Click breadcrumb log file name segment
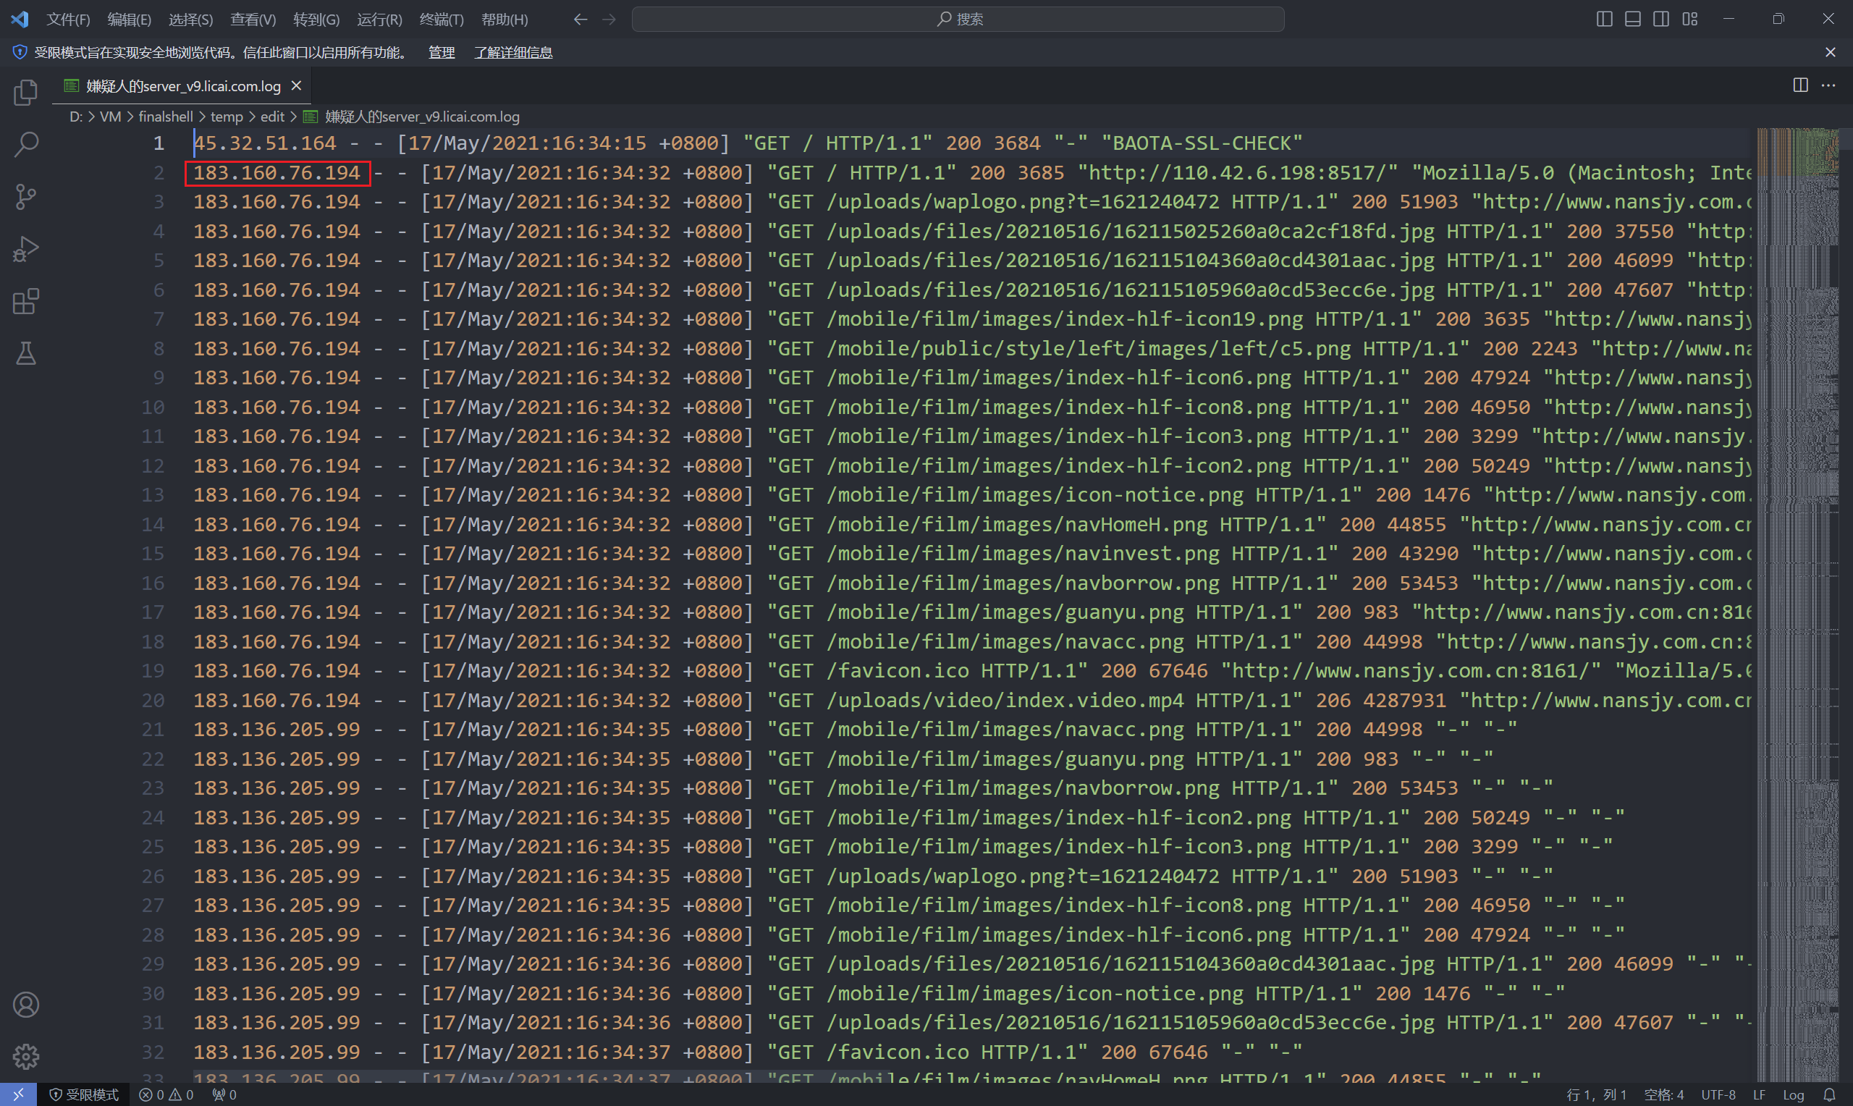The image size is (1853, 1106). click(411, 117)
